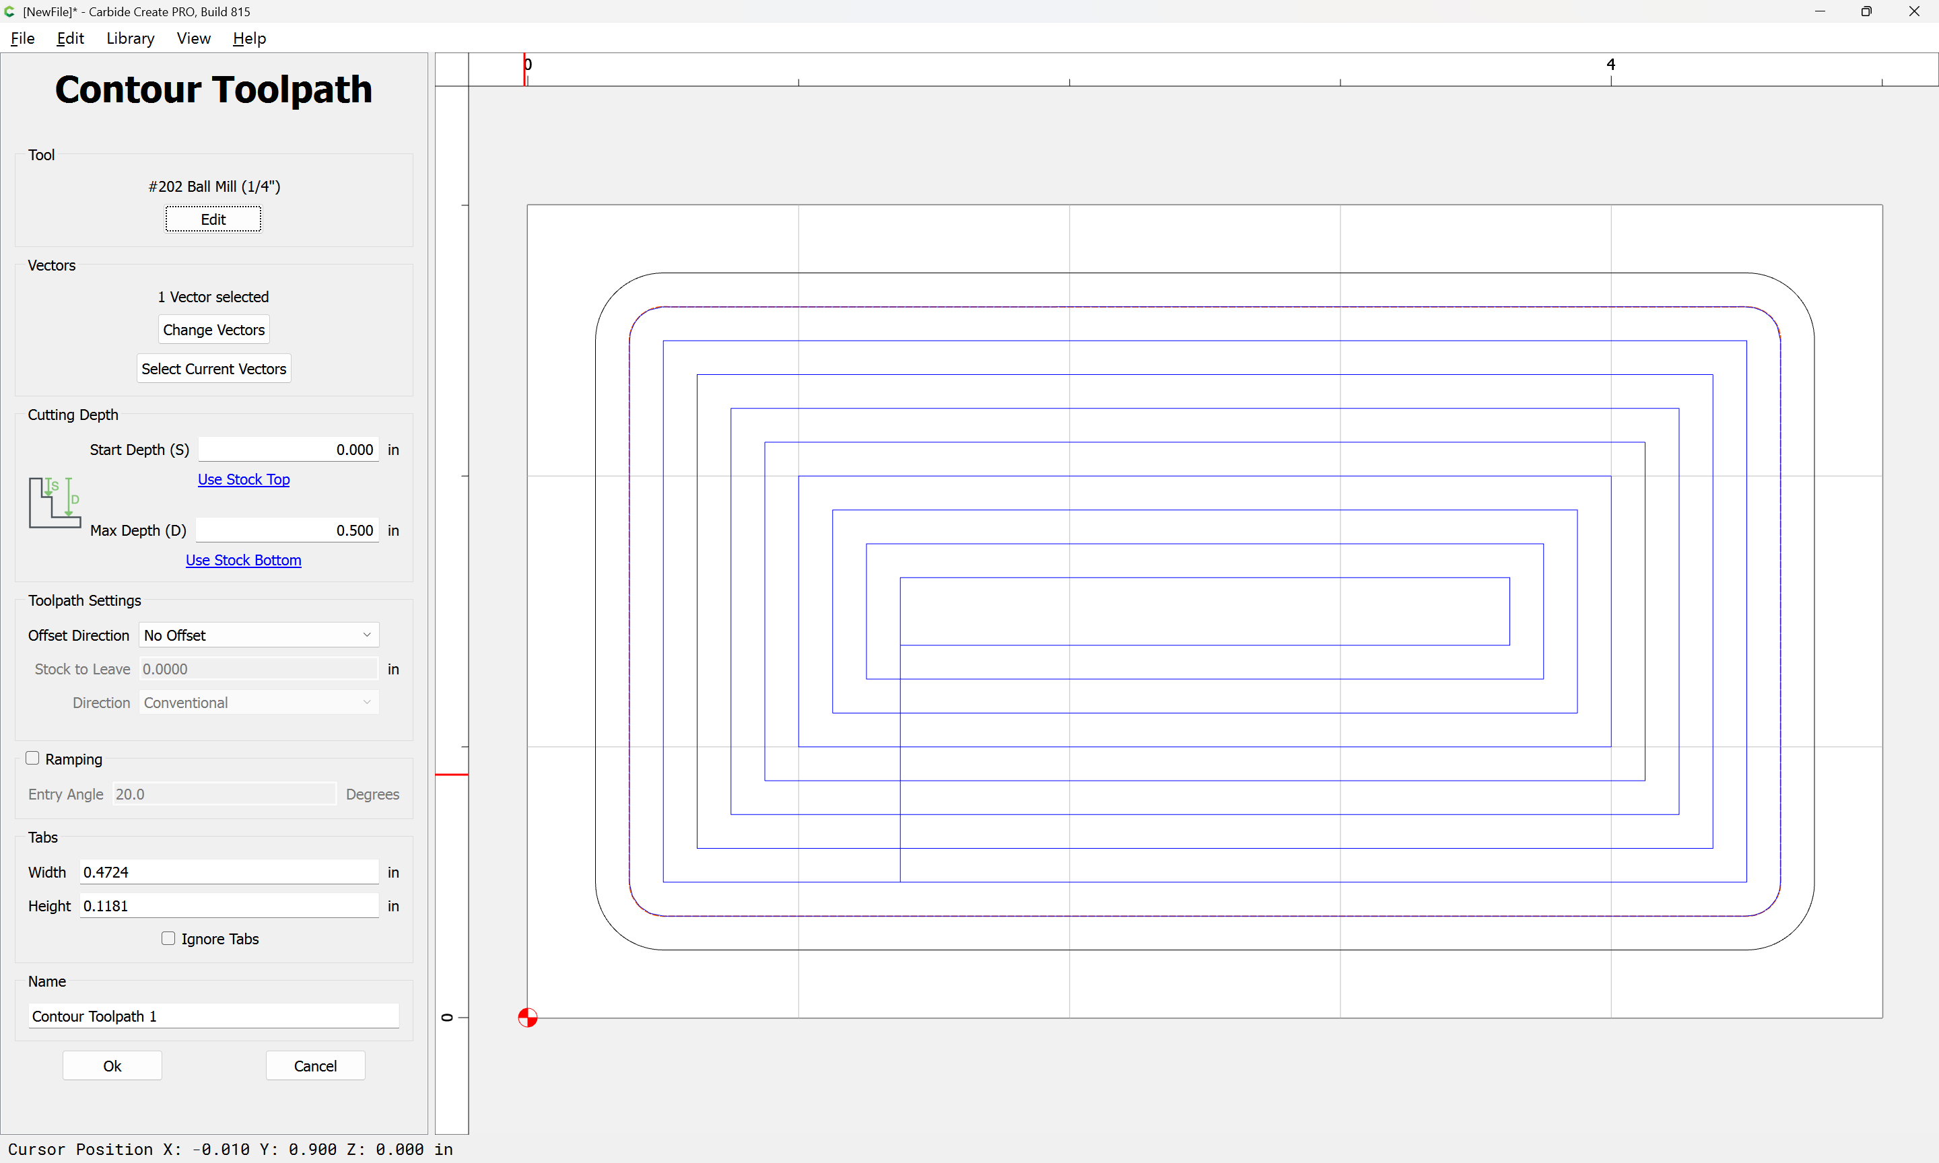This screenshot has height=1163, width=1939.
Task: Click the toolpath Name input field
Action: [214, 1016]
